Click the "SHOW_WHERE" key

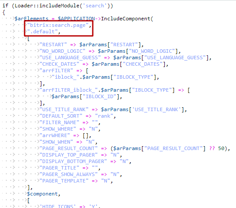coord(58,129)
